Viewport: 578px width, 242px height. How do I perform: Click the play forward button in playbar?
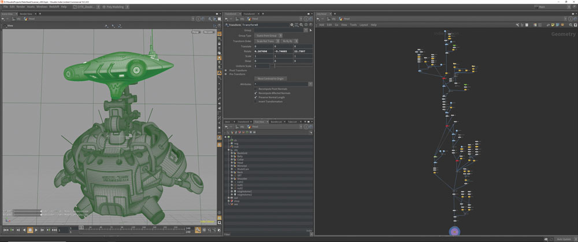click(36, 230)
